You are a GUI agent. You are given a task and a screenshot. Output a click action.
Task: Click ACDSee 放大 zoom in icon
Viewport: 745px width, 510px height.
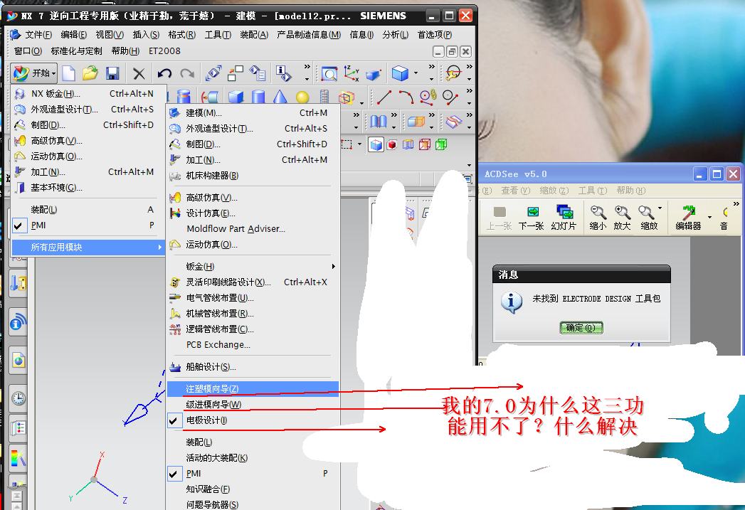(622, 218)
